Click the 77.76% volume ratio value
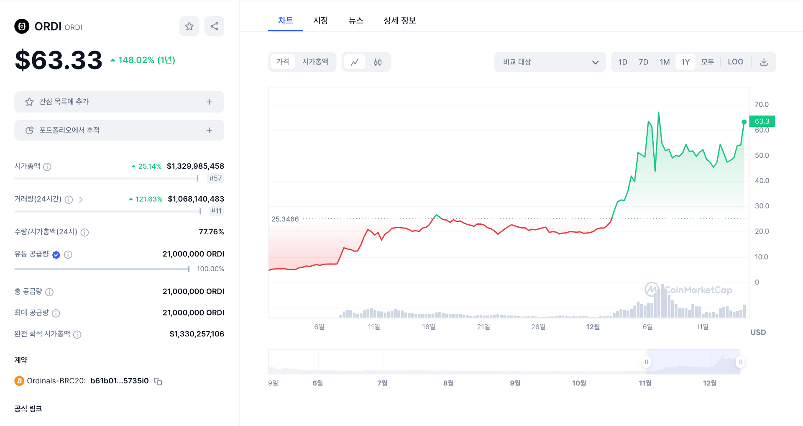Viewport: 803px width, 426px height. point(211,231)
